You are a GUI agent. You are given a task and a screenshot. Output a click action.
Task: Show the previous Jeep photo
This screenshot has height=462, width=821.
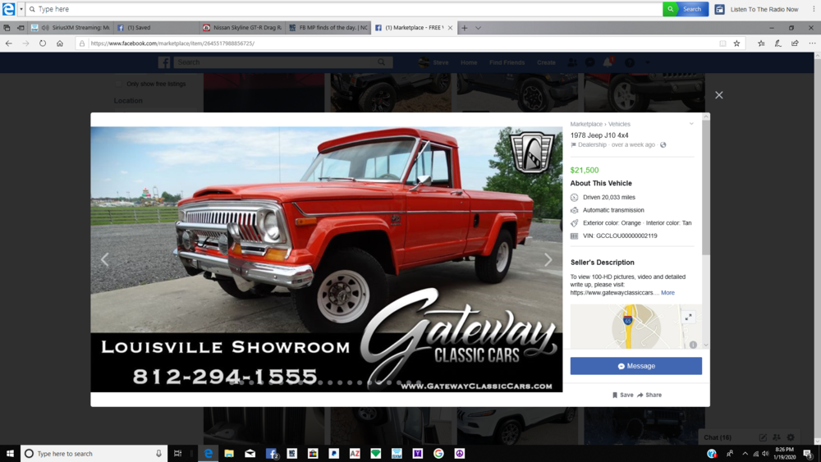(x=105, y=259)
